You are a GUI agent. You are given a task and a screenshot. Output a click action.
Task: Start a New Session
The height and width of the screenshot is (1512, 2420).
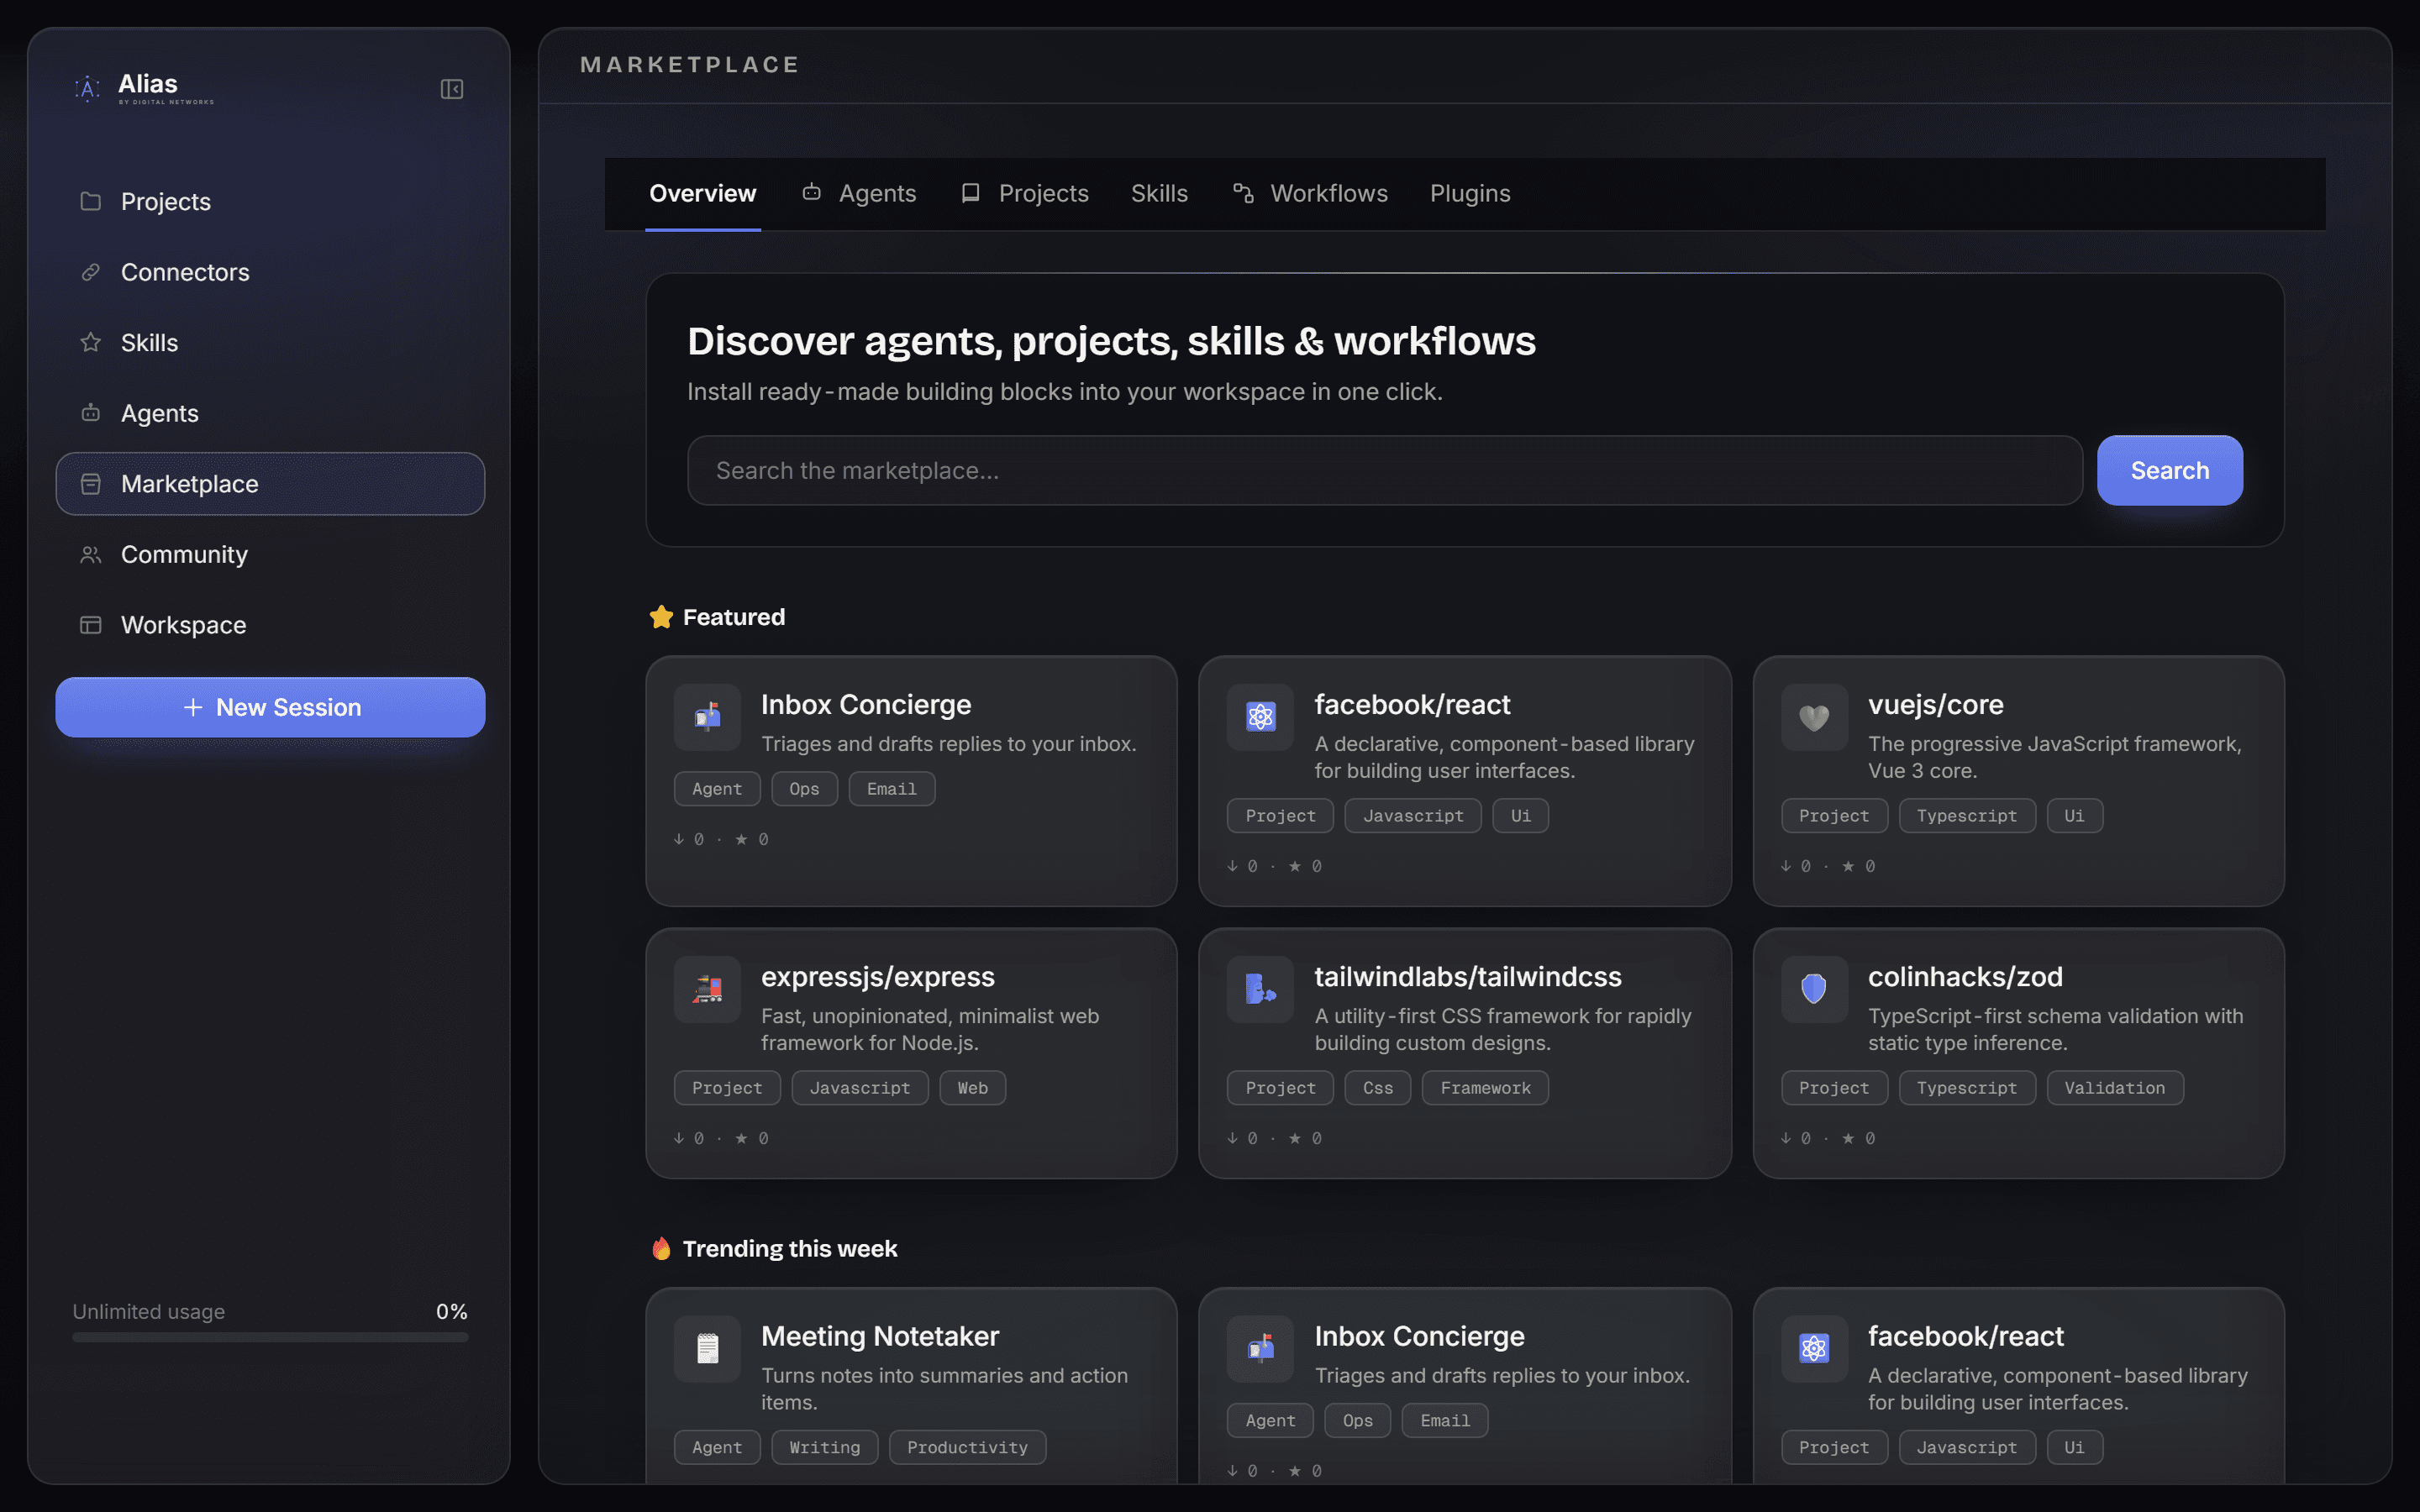270,707
